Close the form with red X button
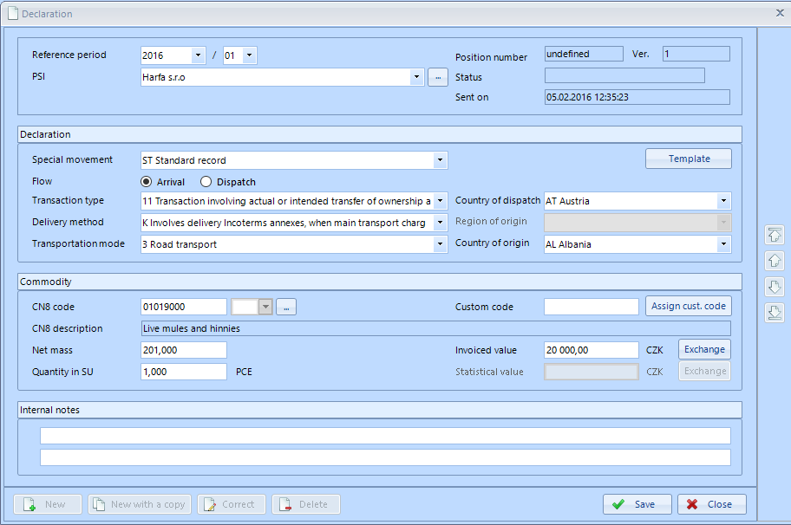 pos(711,504)
